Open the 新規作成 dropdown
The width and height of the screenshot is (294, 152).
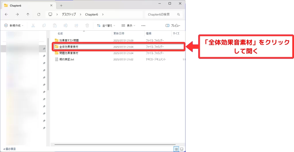14,26
